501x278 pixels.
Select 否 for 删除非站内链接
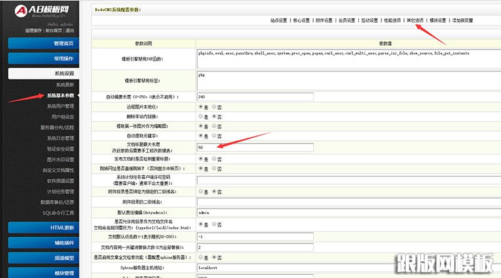click(x=214, y=116)
